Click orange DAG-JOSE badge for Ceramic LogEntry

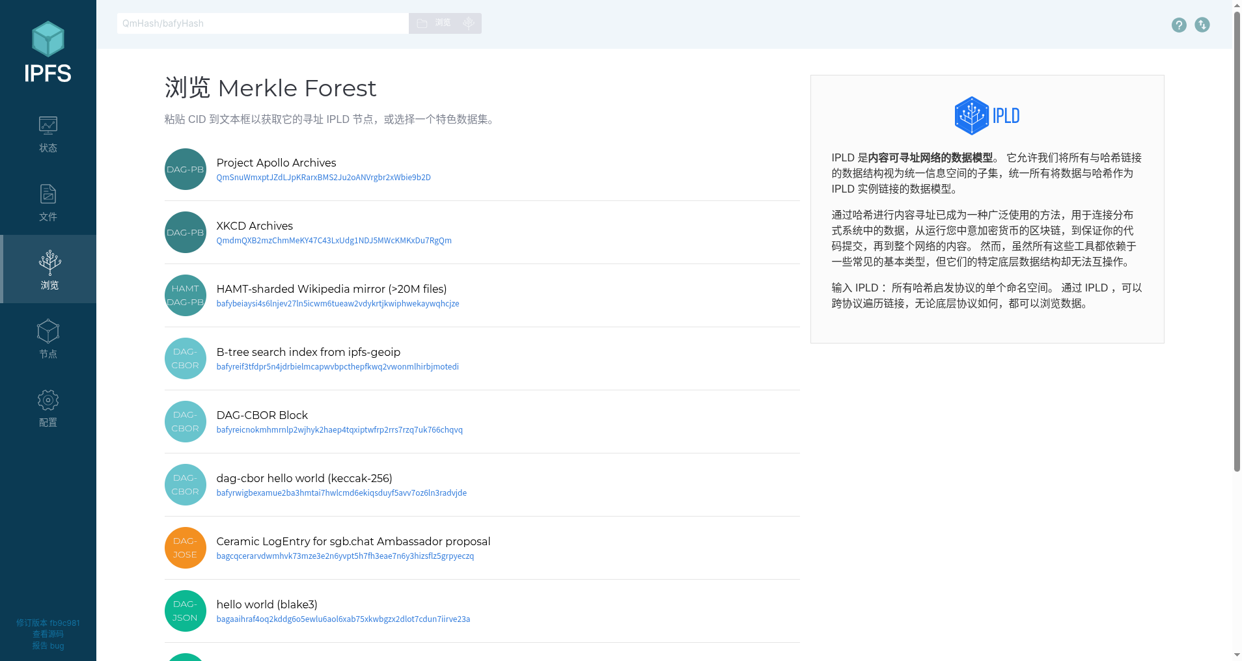(x=186, y=548)
